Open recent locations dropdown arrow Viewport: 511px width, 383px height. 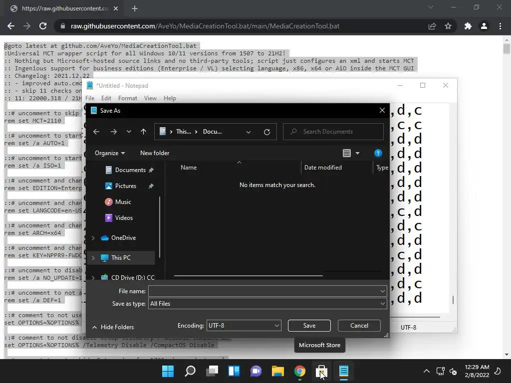tap(129, 132)
